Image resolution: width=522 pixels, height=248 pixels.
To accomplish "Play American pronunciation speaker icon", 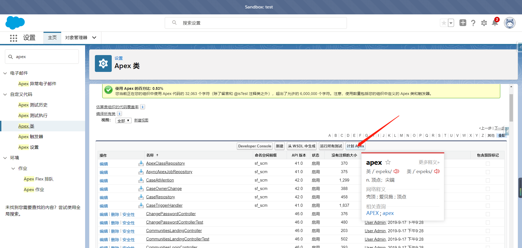I will [437, 171].
